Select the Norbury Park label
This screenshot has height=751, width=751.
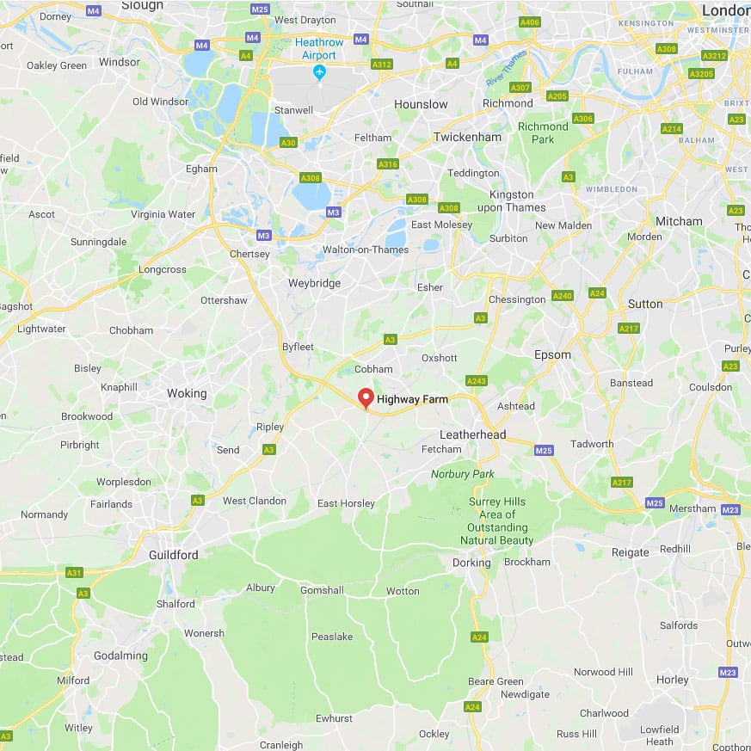click(462, 474)
